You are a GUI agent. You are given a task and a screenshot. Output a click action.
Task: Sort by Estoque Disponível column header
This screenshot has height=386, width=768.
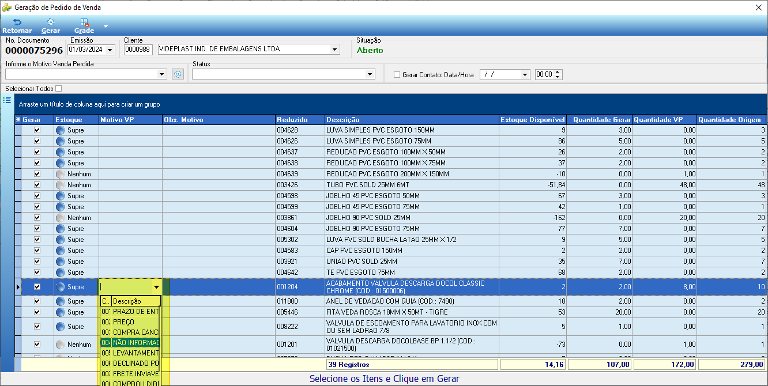tap(533, 120)
